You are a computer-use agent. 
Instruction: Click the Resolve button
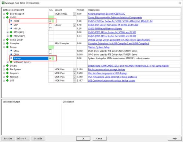click(8, 138)
